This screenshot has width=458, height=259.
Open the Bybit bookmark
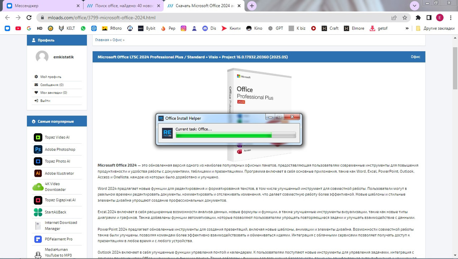147,28
